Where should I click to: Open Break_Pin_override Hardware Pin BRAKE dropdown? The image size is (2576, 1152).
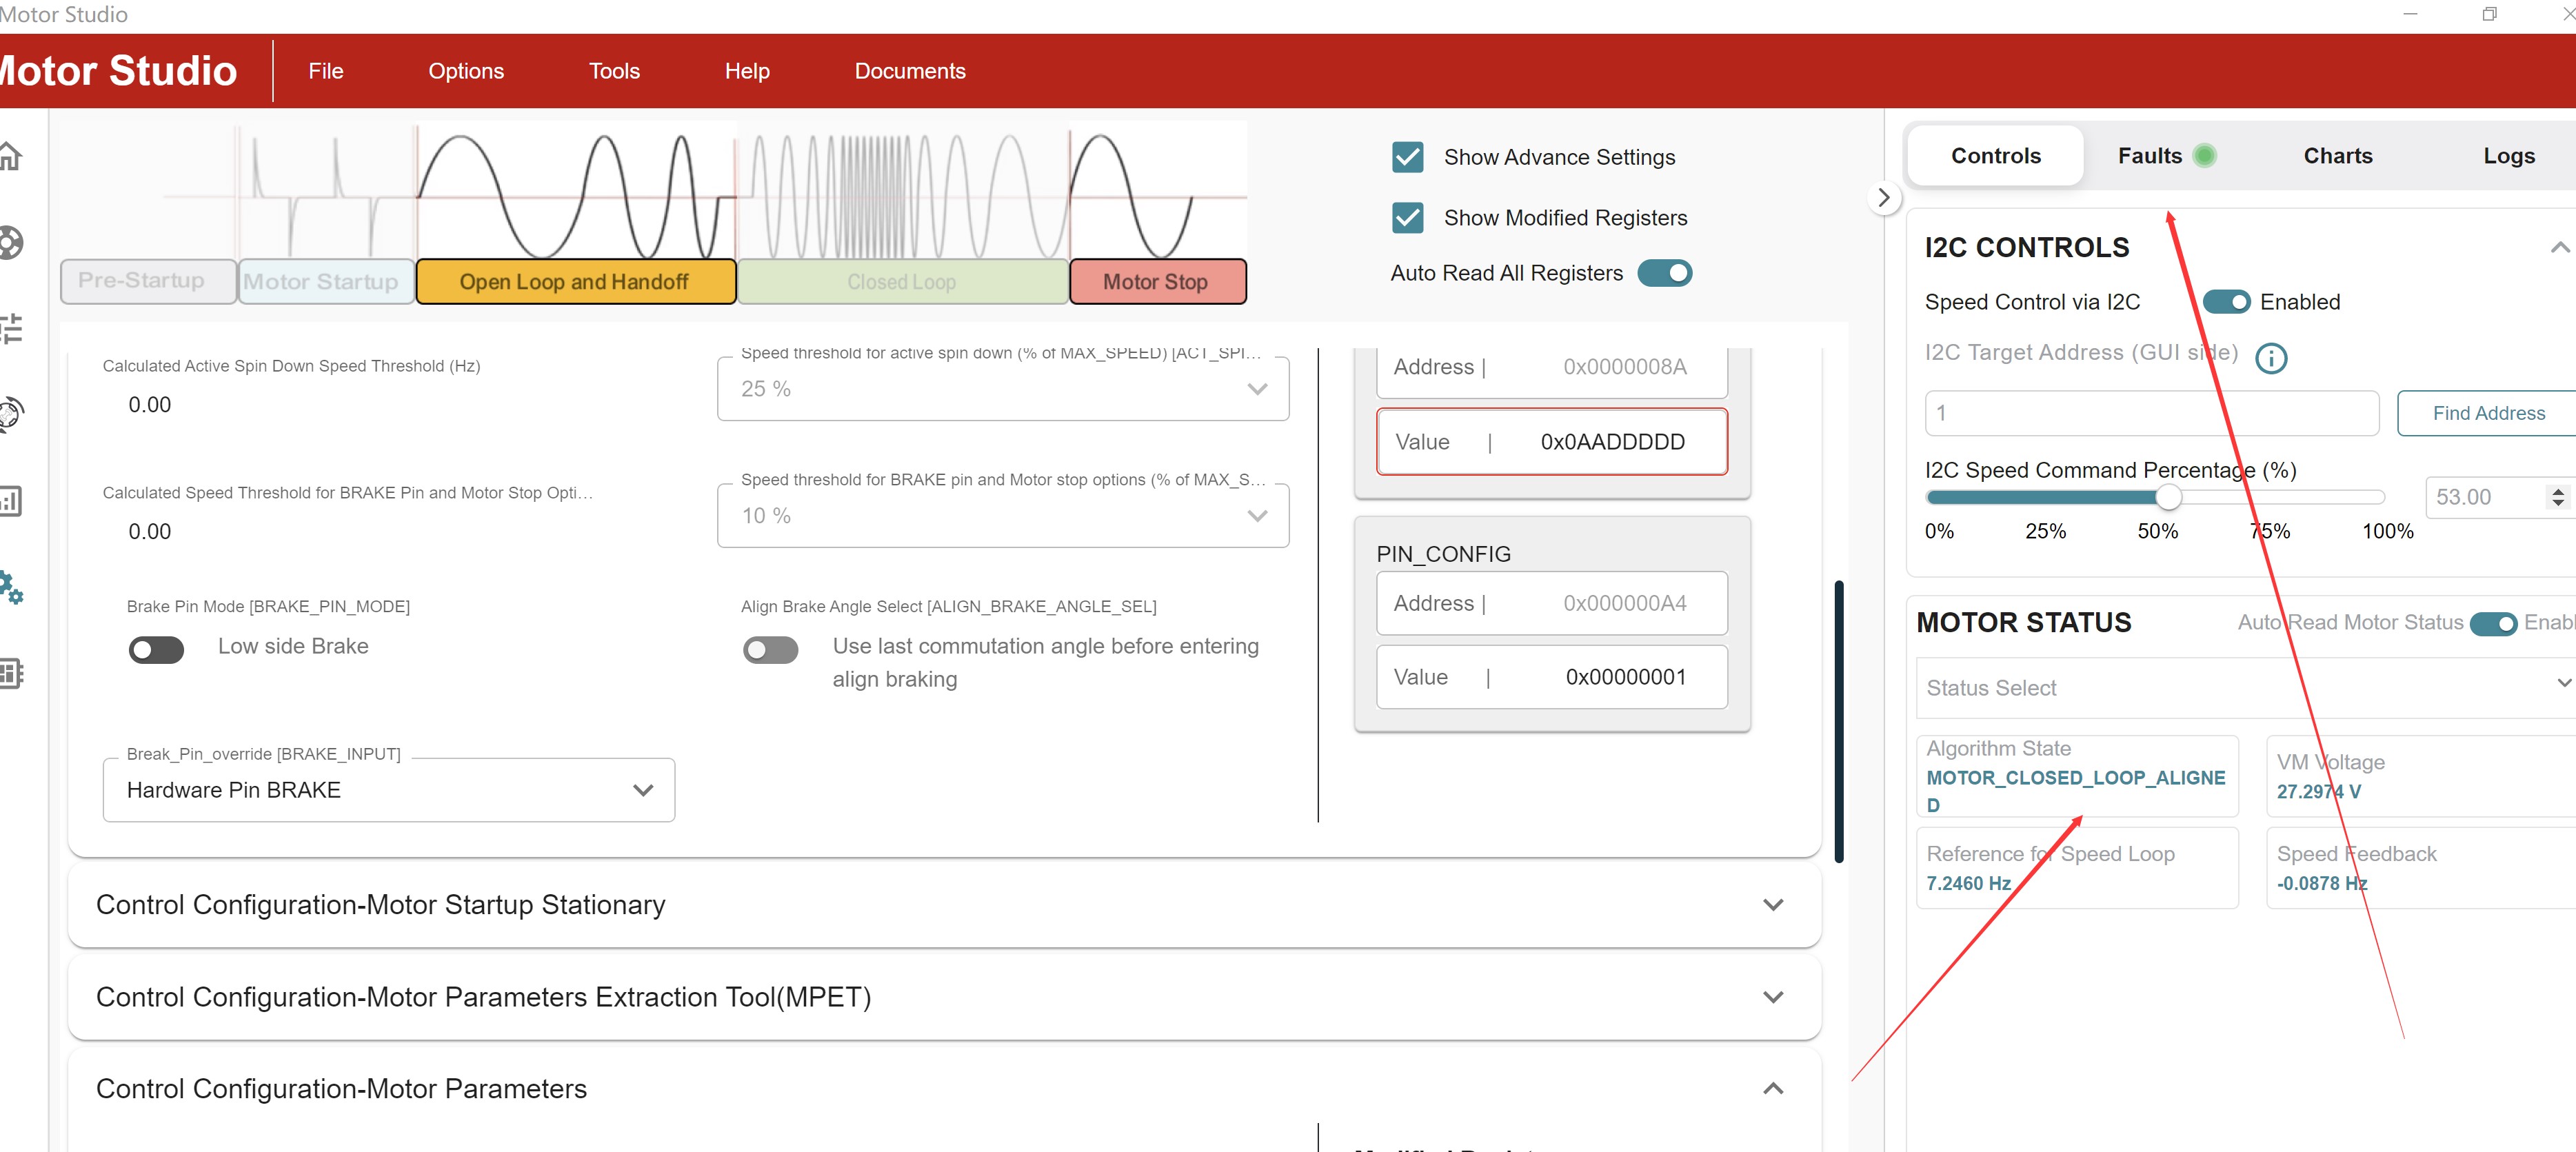tap(388, 790)
